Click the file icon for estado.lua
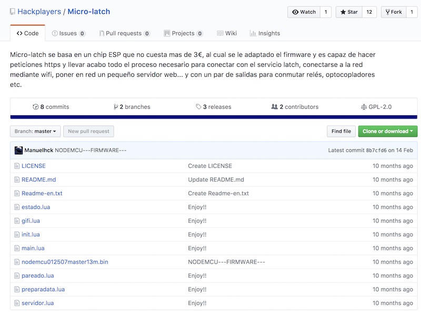This screenshot has height=313, width=421. pyautogui.click(x=17, y=207)
